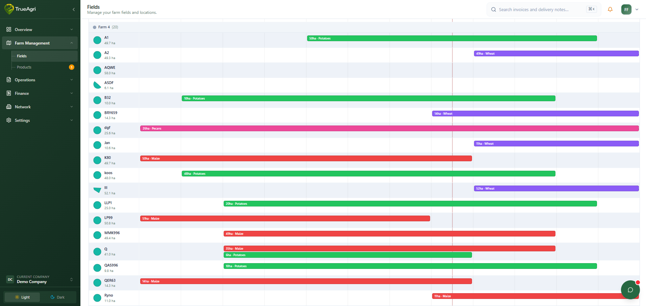Click the ASDF field shape icon

click(x=97, y=85)
